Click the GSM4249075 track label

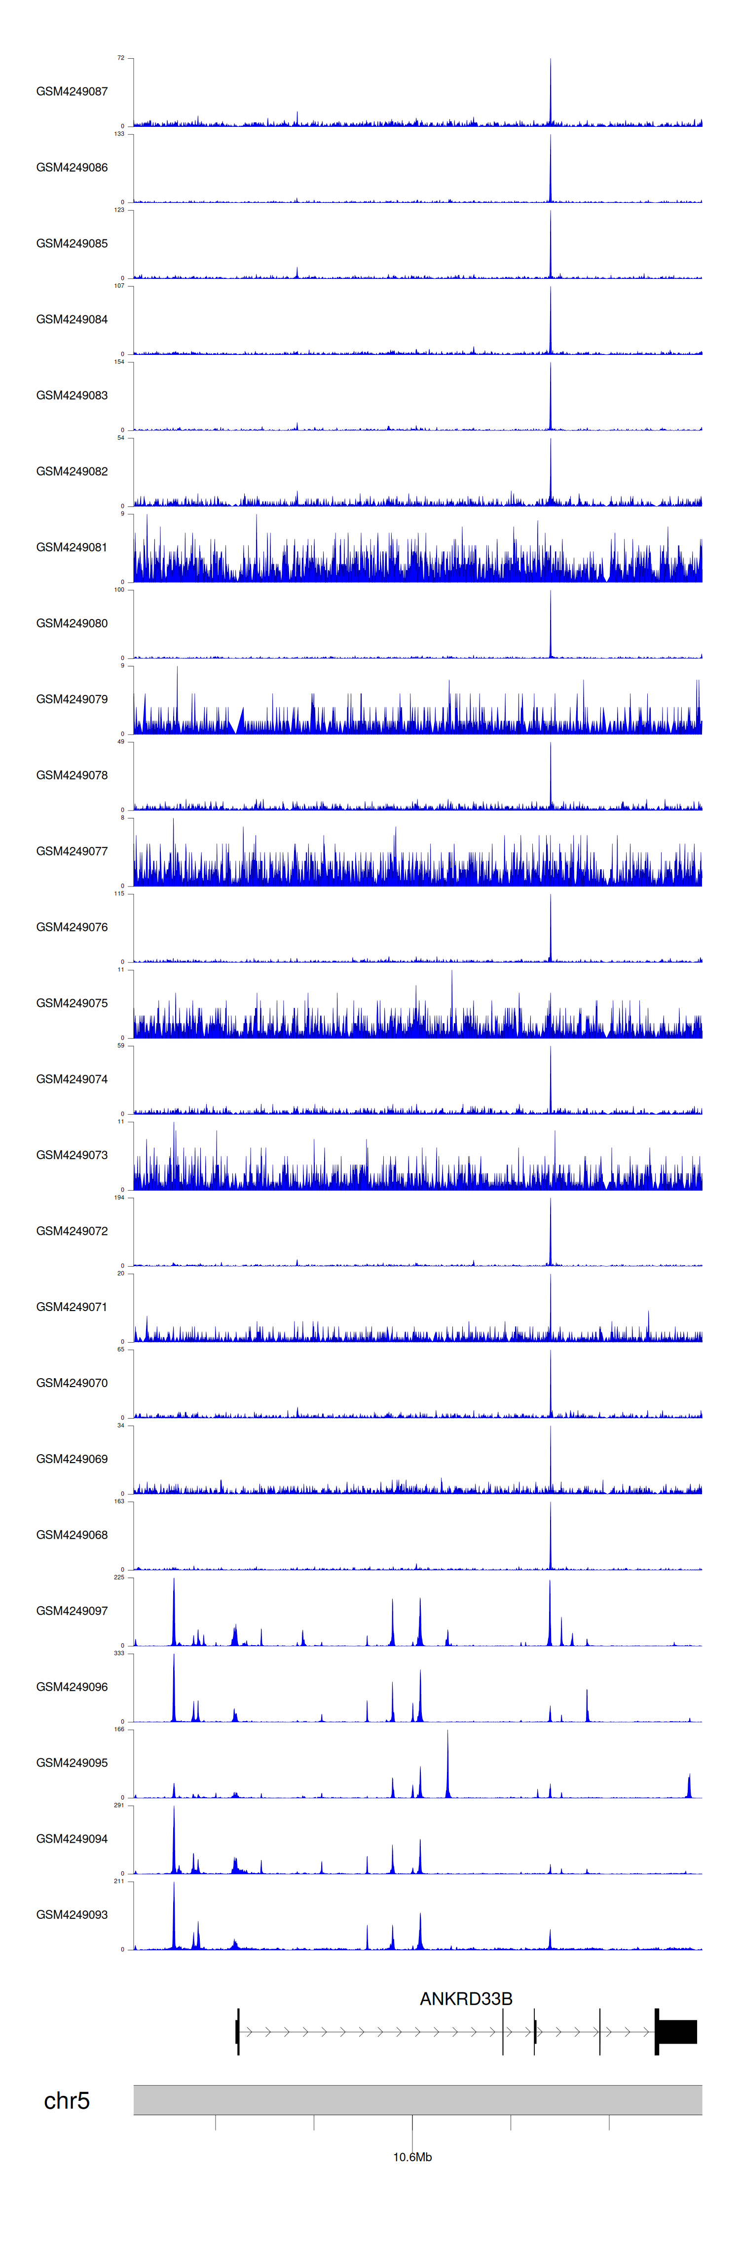tap(72, 1004)
